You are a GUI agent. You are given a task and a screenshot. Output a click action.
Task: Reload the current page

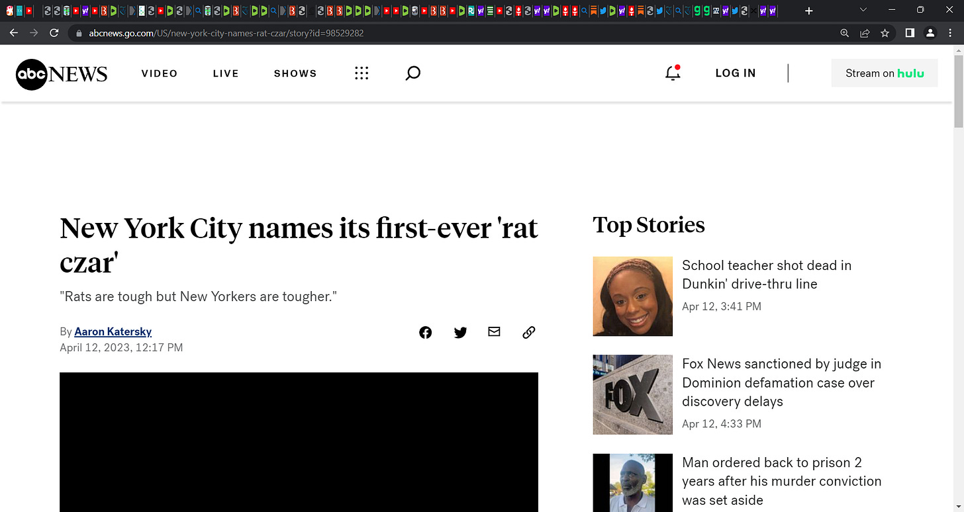(54, 33)
